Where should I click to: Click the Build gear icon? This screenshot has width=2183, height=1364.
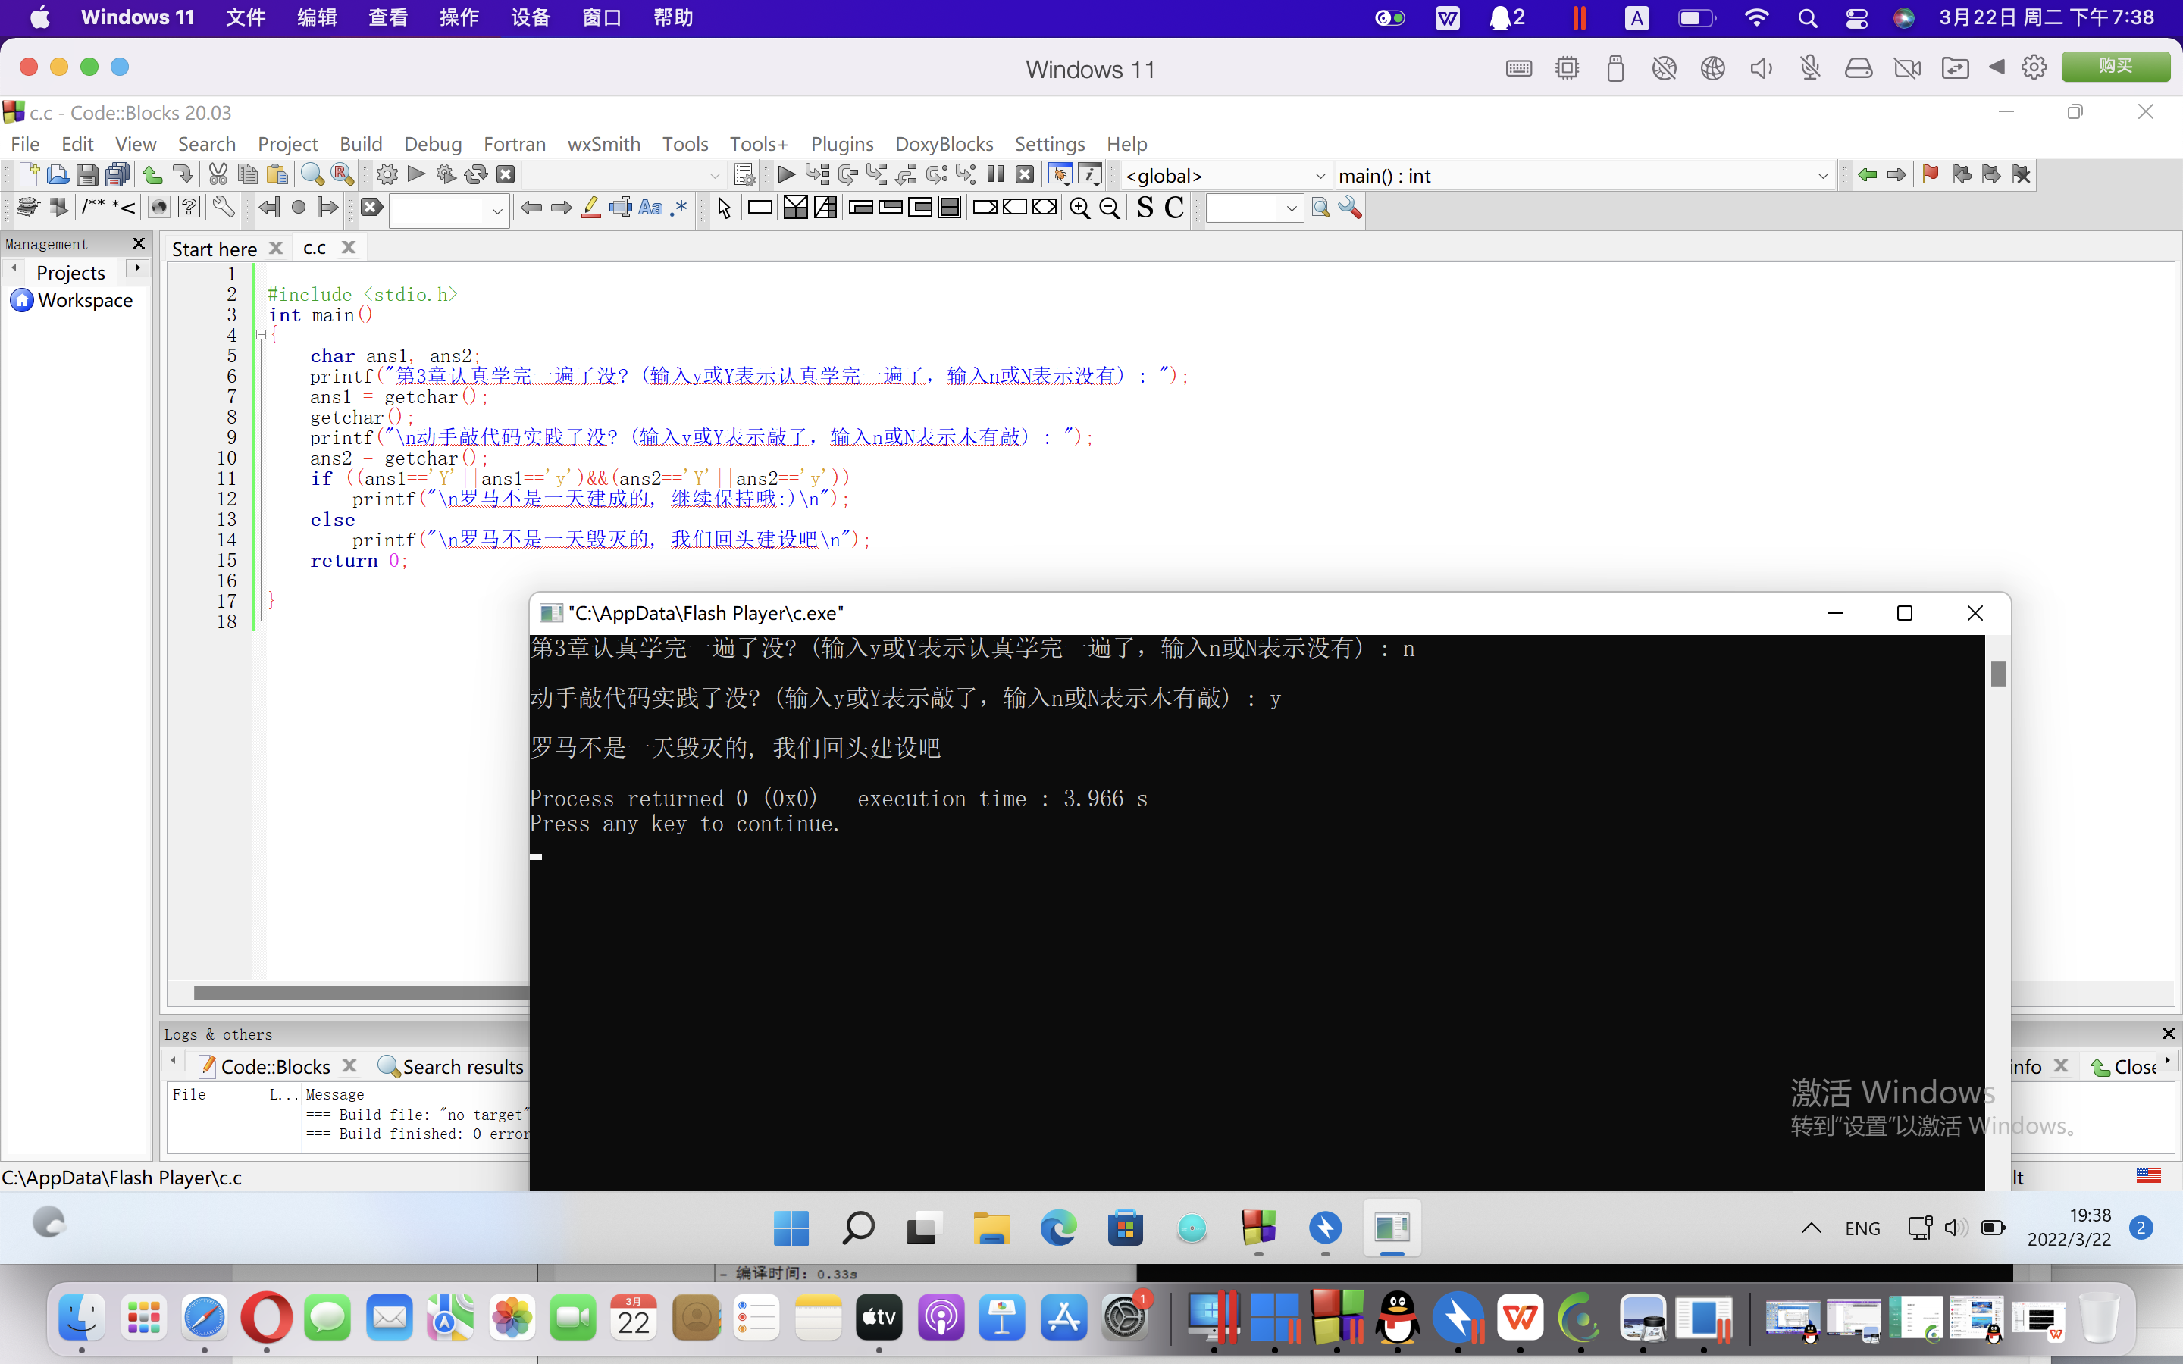pos(387,175)
